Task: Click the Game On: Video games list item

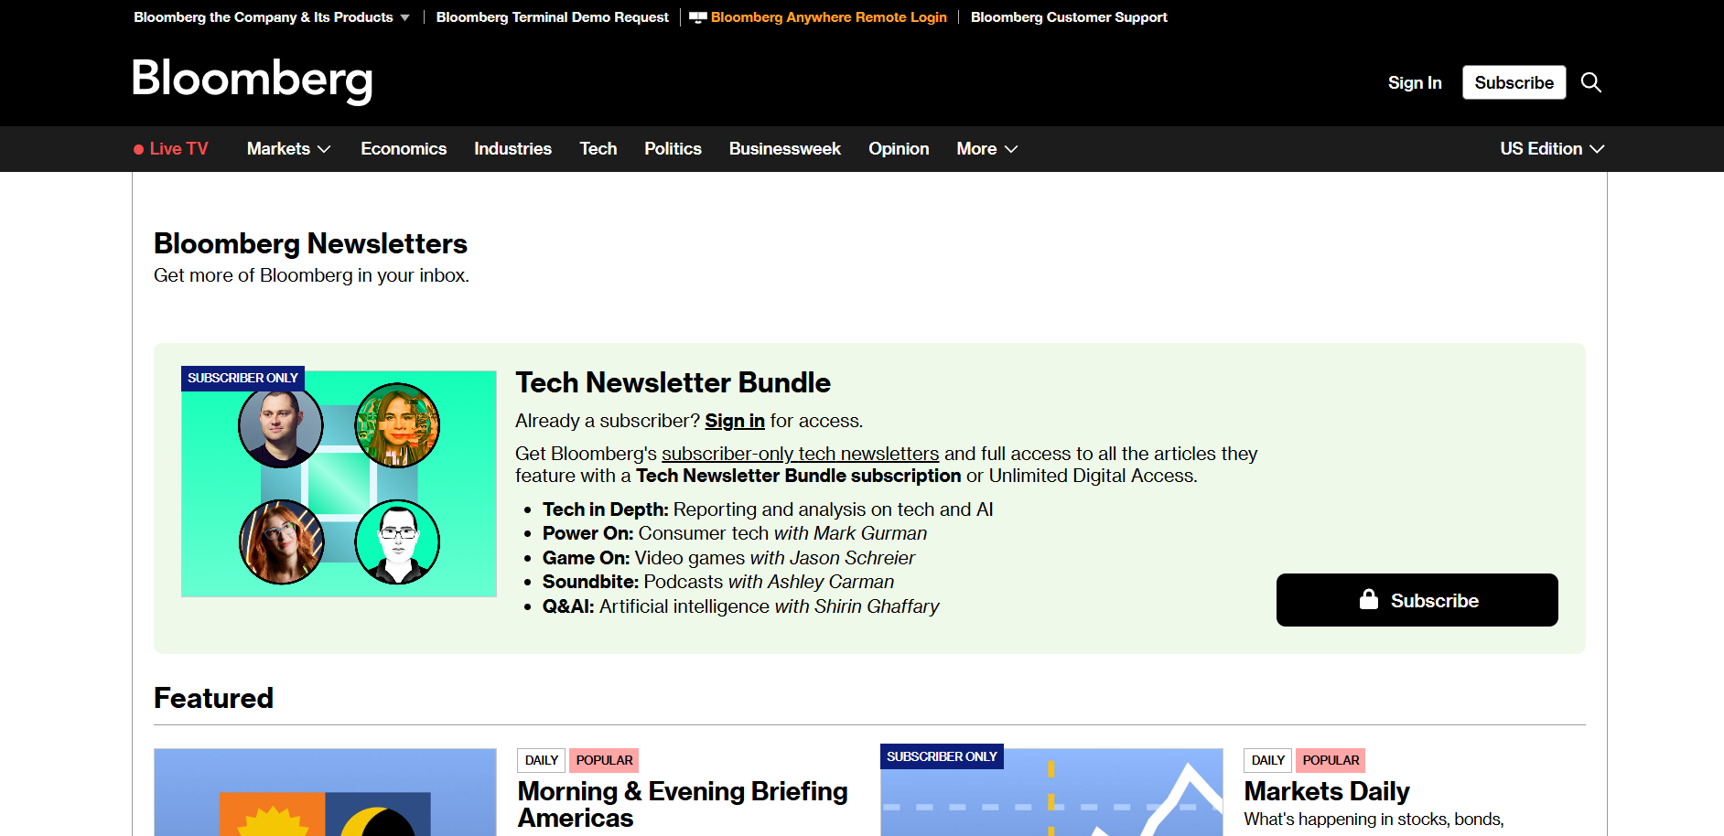Action: [x=728, y=558]
